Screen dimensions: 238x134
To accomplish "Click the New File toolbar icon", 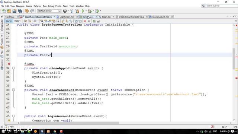I will click(4, 11).
